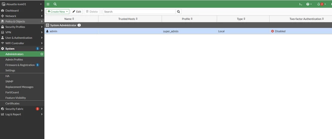
Task: Click the System Administrator count badge
Action: (x=79, y=25)
